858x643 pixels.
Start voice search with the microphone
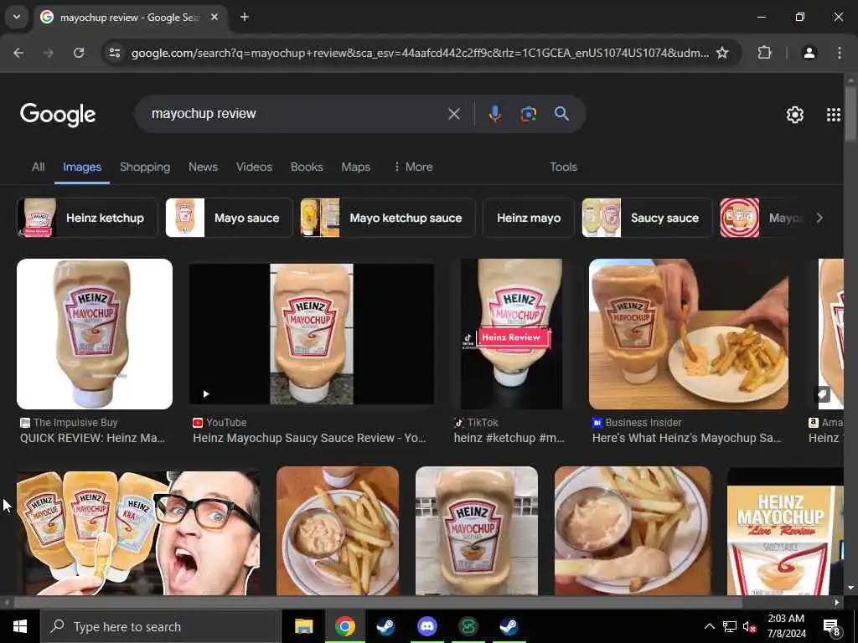pos(494,114)
